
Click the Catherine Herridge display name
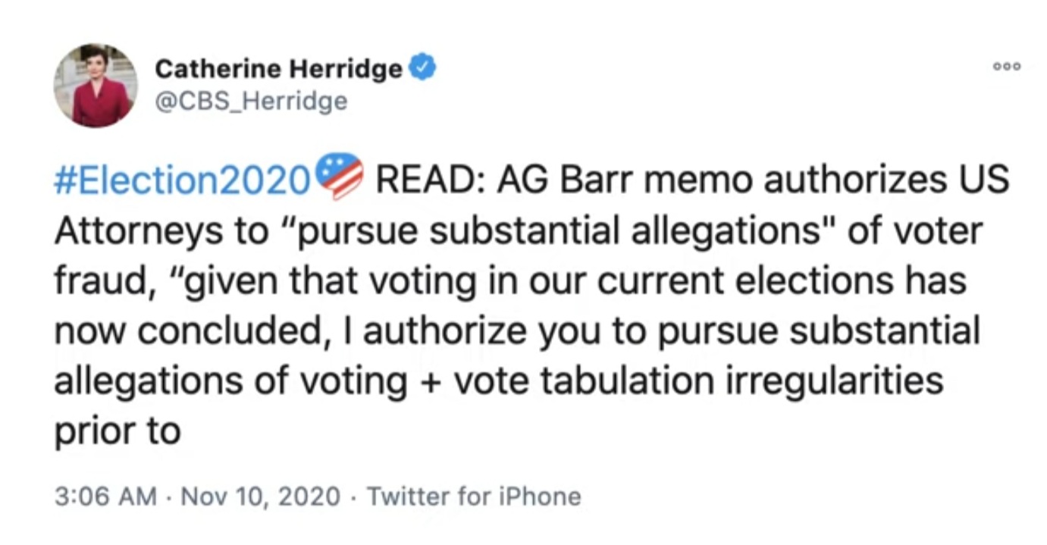pos(278,70)
